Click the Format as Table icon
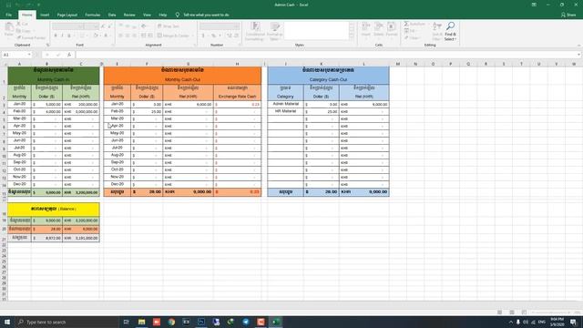The image size is (583, 328). (275, 31)
